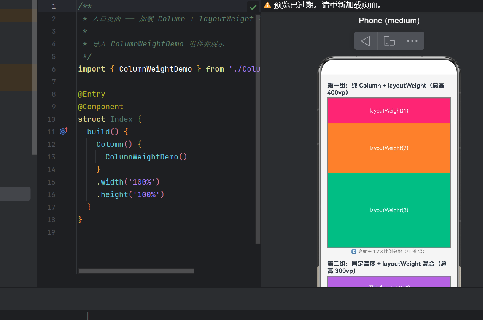
Task: Click the 'Phone (medium)' device label
Action: [x=389, y=21]
